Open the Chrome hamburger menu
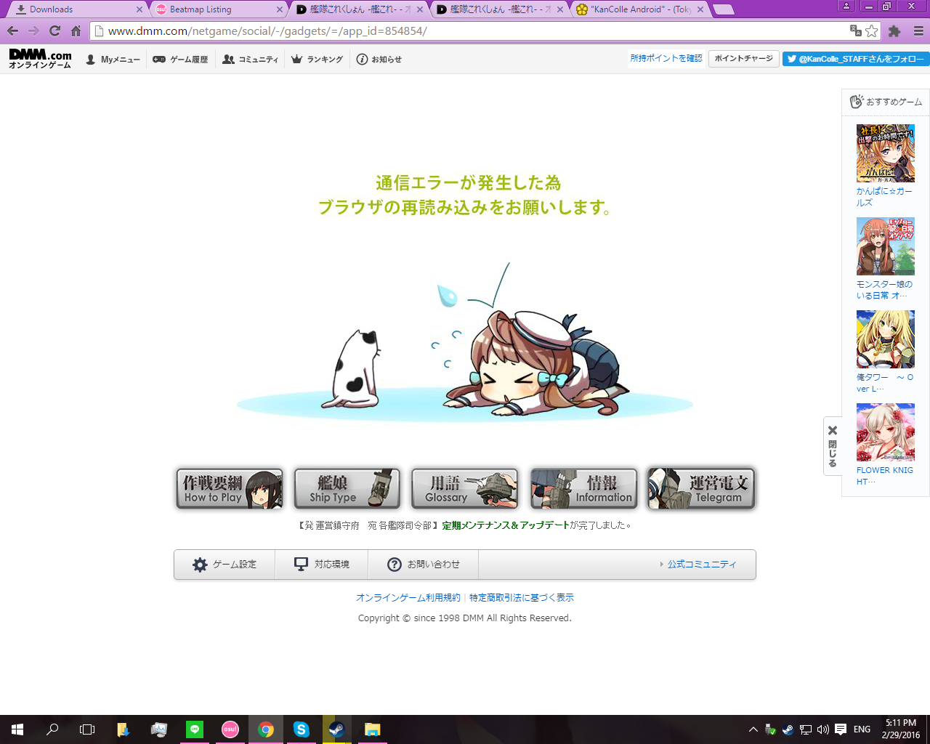930x744 pixels. (918, 31)
